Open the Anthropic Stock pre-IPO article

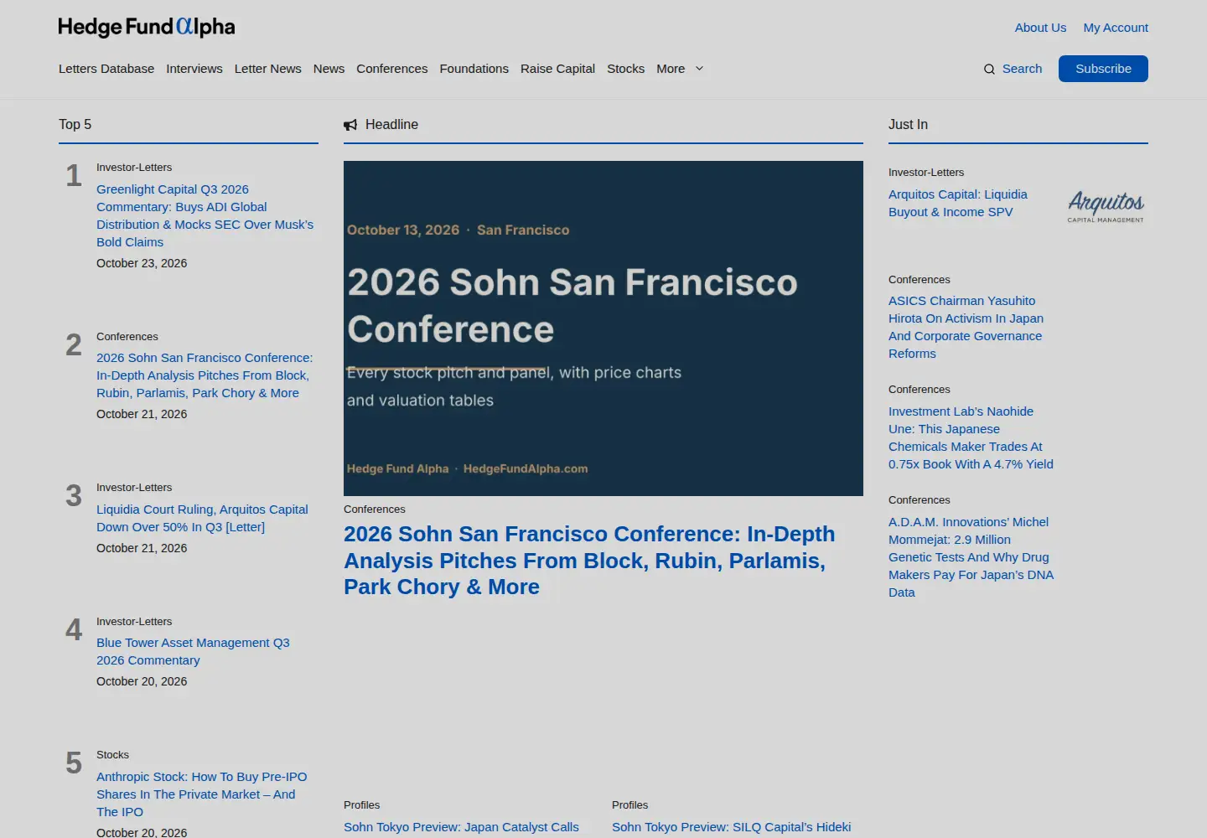[x=202, y=794]
